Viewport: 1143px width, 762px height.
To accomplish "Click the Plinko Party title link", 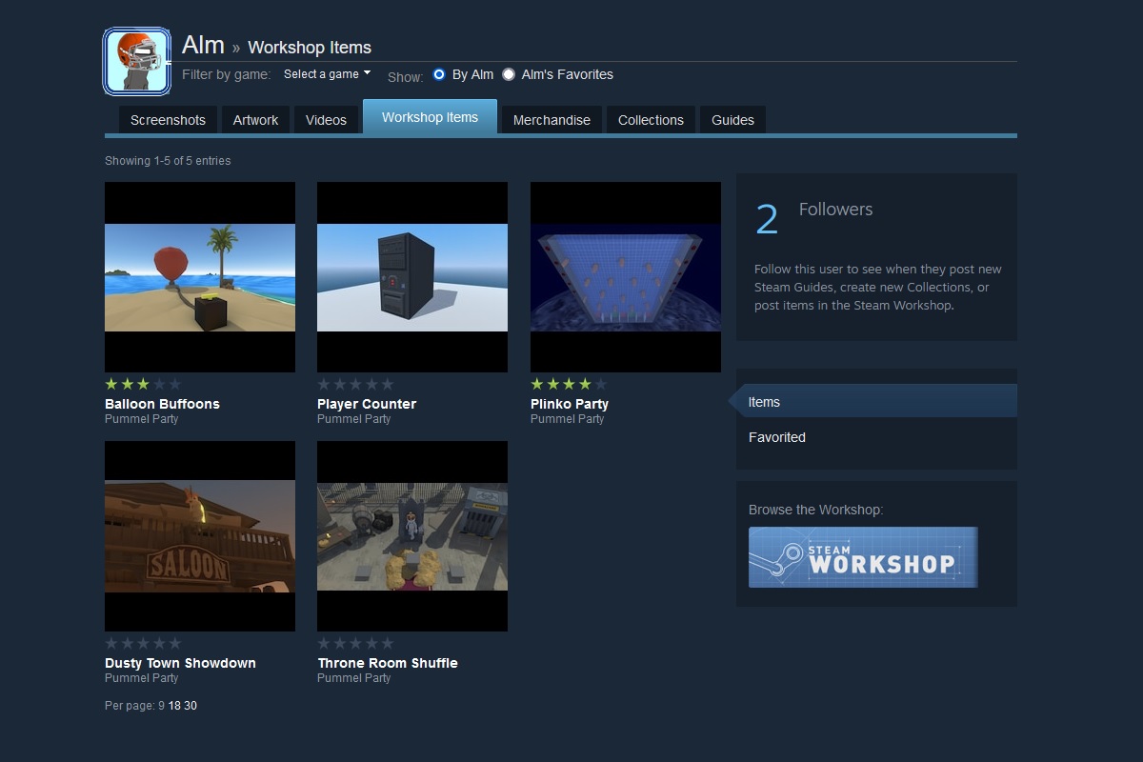I will click(x=570, y=404).
